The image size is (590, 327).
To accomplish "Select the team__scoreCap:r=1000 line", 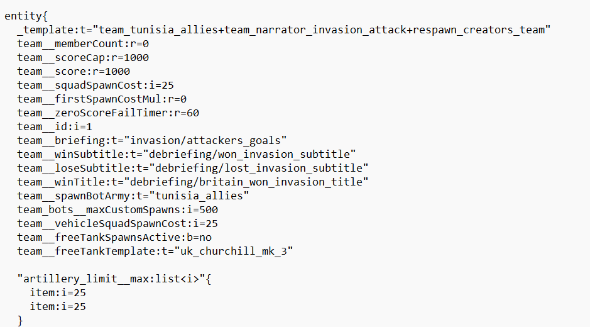I will pos(83,58).
